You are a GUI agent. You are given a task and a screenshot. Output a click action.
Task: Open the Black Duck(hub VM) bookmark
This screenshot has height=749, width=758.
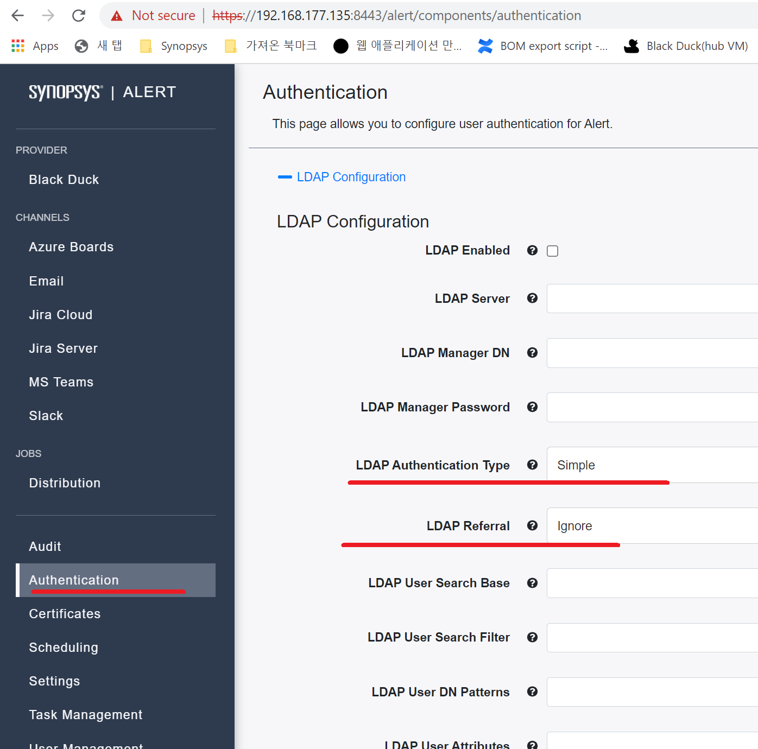coord(686,46)
